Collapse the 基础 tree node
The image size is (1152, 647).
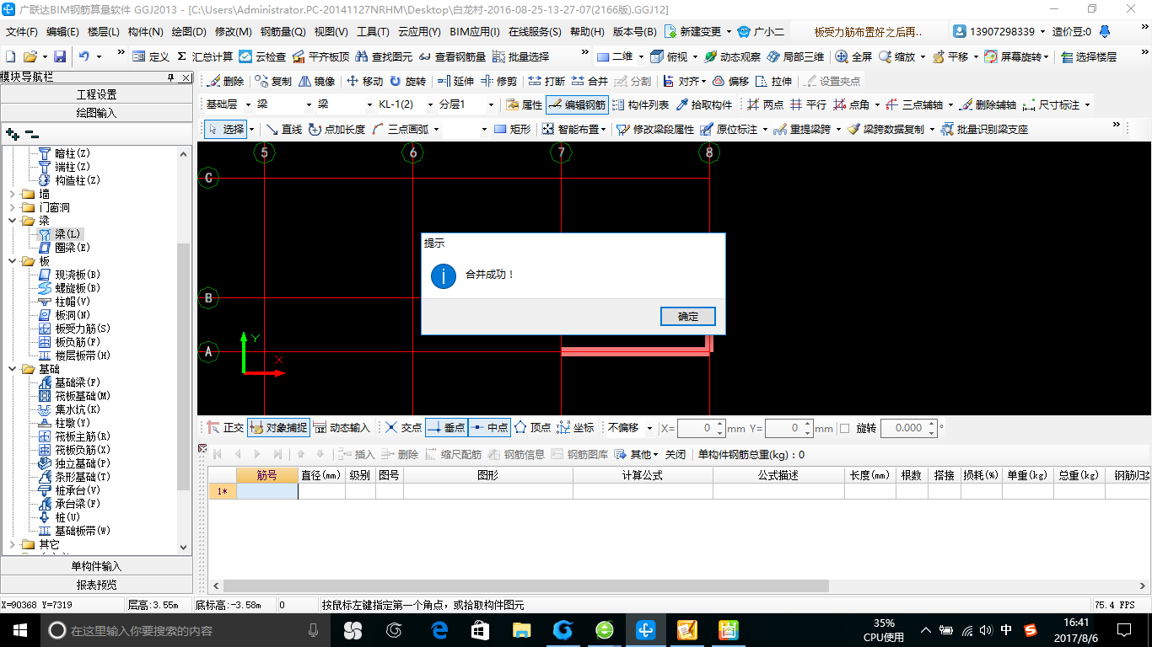12,369
